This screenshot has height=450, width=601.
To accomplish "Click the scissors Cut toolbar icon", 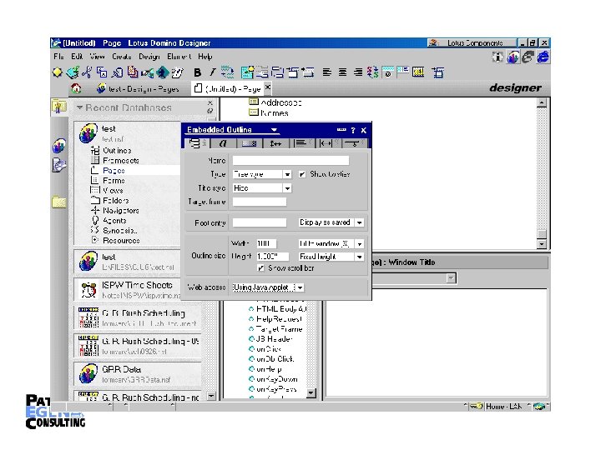I will (87, 72).
